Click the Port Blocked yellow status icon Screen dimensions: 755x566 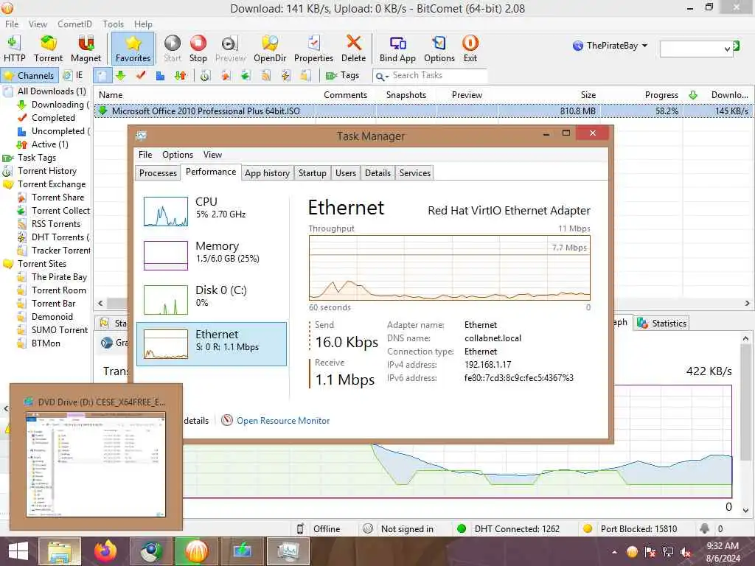pos(587,528)
